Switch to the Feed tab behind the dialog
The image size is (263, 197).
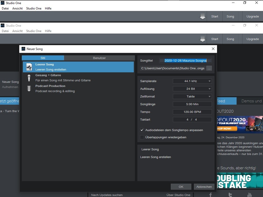click(227, 101)
